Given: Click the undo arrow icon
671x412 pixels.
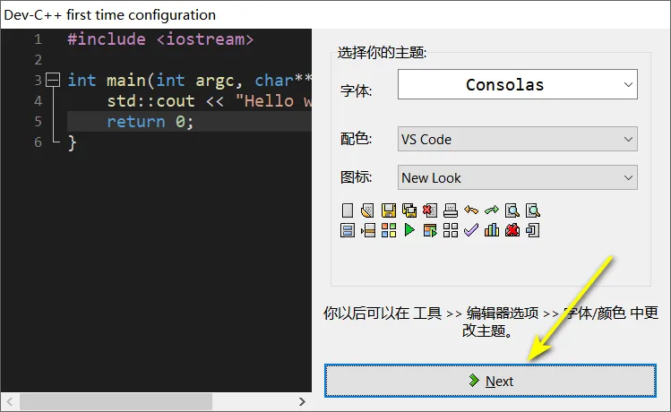Looking at the screenshot, I should pos(470,211).
